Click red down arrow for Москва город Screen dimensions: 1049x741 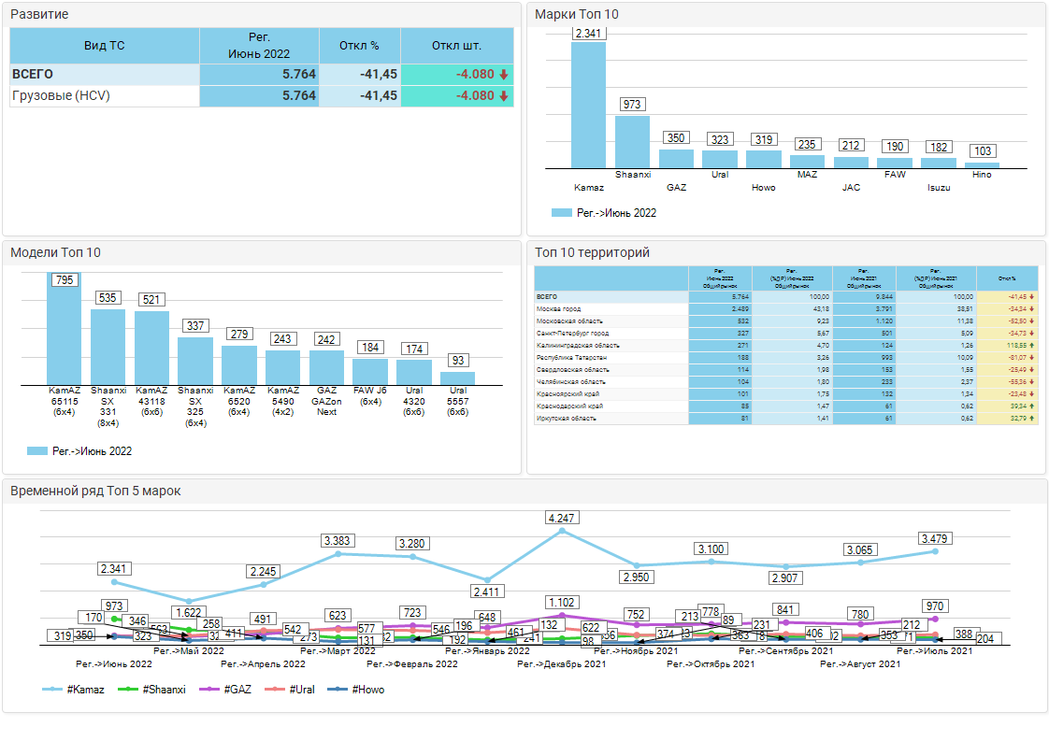1031,308
